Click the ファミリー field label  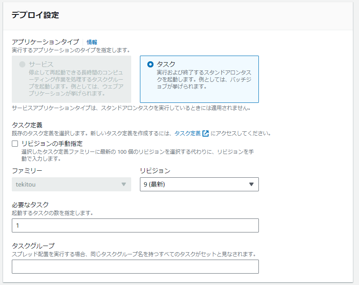coord(27,171)
